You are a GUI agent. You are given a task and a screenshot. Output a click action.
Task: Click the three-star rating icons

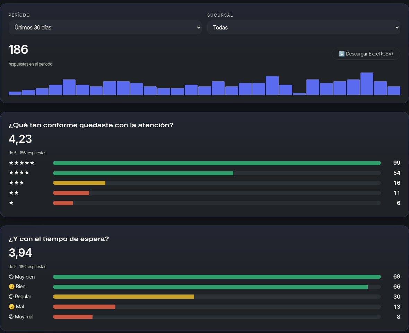(16, 183)
